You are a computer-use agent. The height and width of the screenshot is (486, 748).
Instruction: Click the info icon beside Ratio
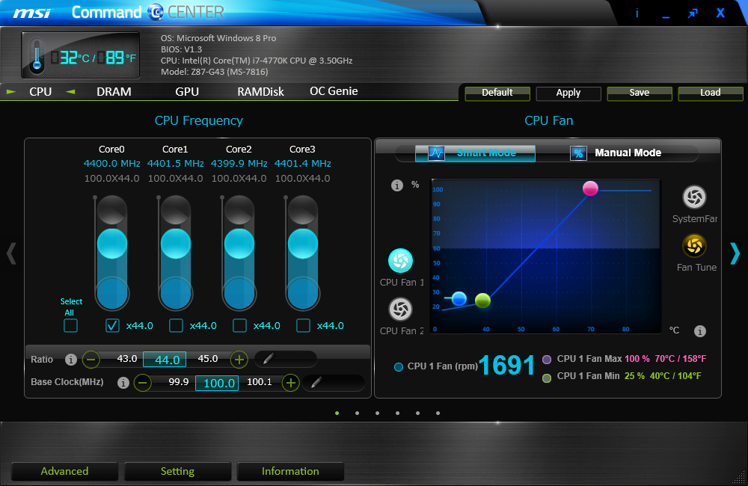pos(70,360)
